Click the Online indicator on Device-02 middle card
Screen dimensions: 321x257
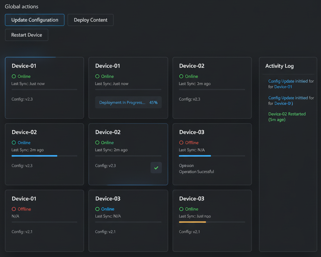pyautogui.click(x=99, y=142)
